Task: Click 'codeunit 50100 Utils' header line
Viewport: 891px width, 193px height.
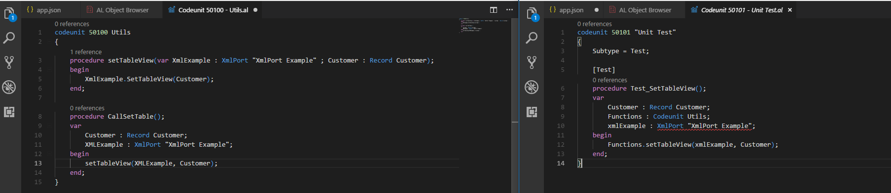Action: pyautogui.click(x=93, y=32)
